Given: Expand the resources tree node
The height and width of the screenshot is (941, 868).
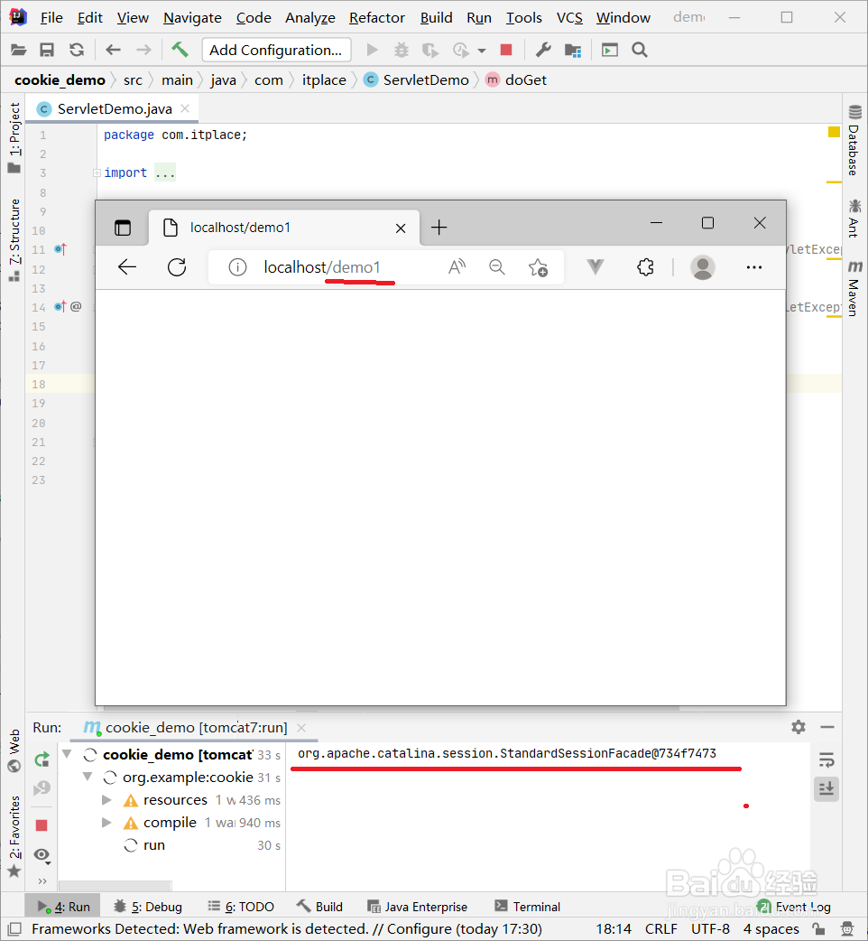Looking at the screenshot, I should pos(106,800).
